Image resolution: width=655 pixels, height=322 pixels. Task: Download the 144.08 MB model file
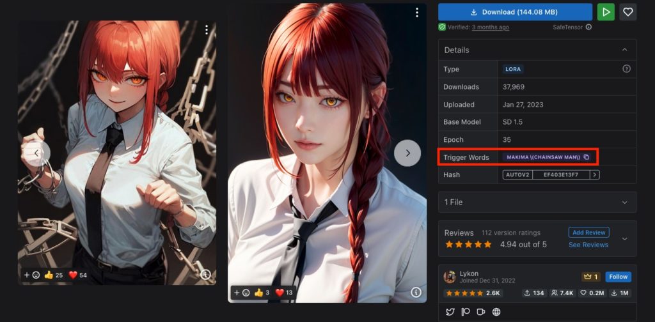click(515, 12)
